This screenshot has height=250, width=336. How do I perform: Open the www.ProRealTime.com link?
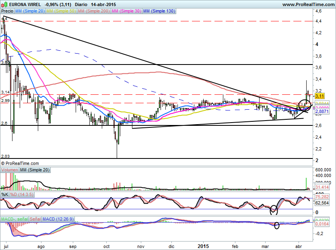[308, 4]
